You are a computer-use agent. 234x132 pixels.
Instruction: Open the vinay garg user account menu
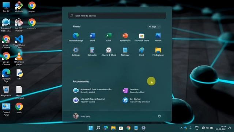82,116
